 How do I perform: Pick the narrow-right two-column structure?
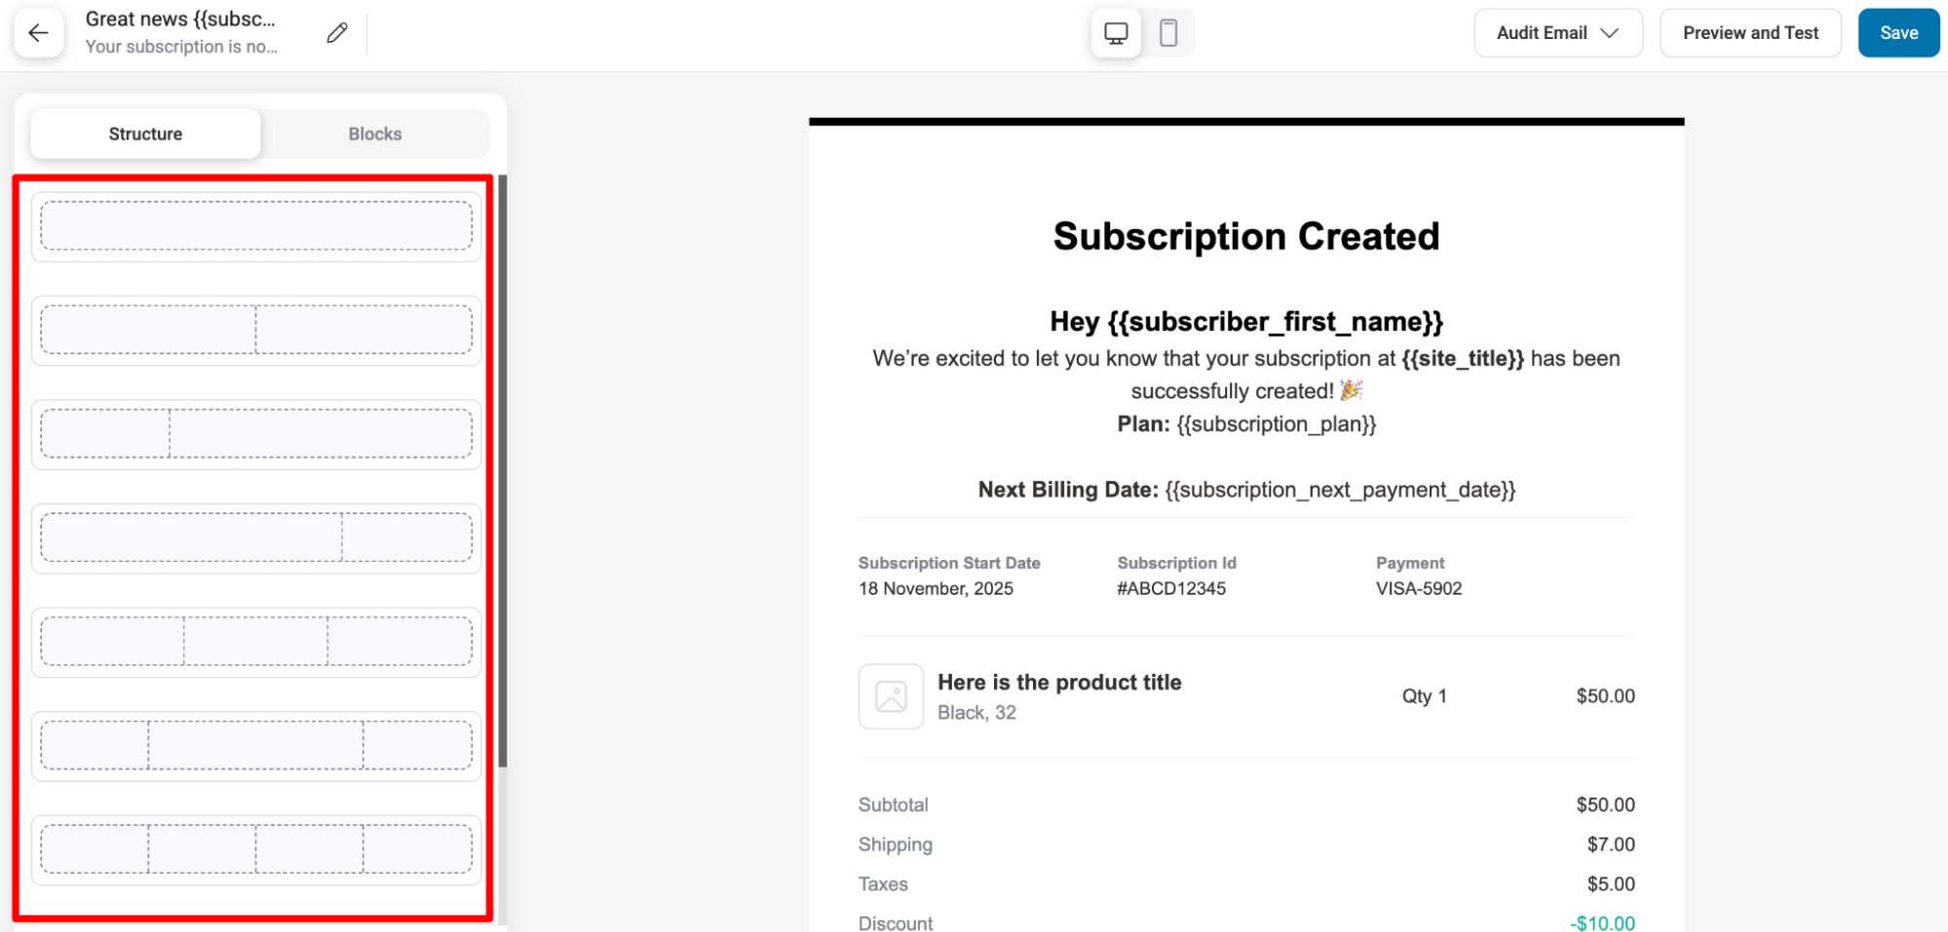pyautogui.click(x=255, y=537)
